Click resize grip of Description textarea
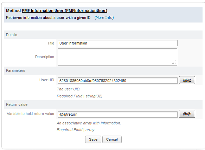Viewport: 205px width, 150px height. point(174,62)
